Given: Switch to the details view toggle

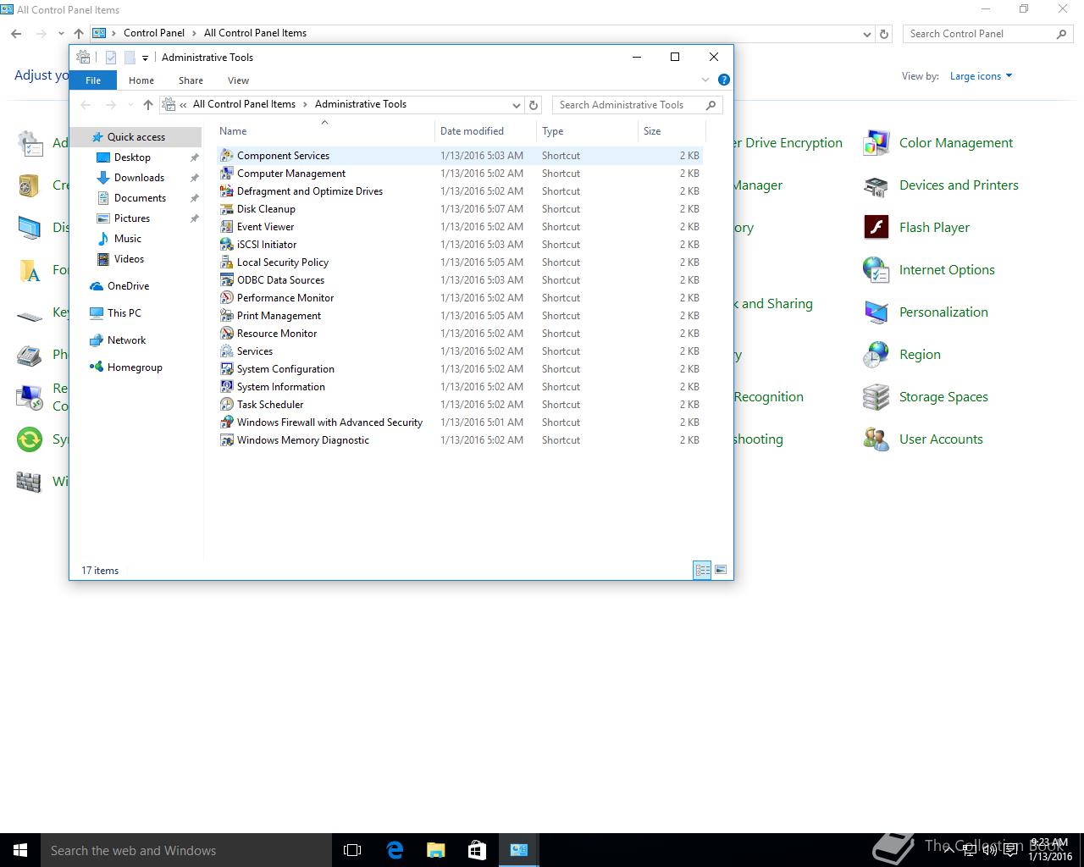Looking at the screenshot, I should point(702,570).
